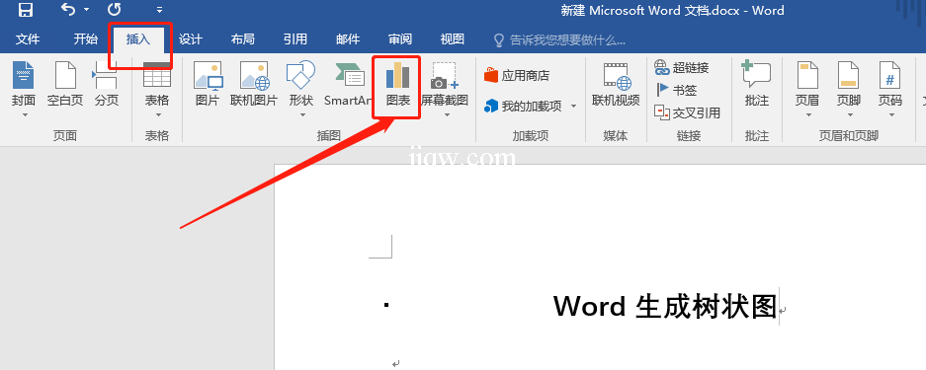
Task: Open 我的加载项
Action: click(523, 106)
